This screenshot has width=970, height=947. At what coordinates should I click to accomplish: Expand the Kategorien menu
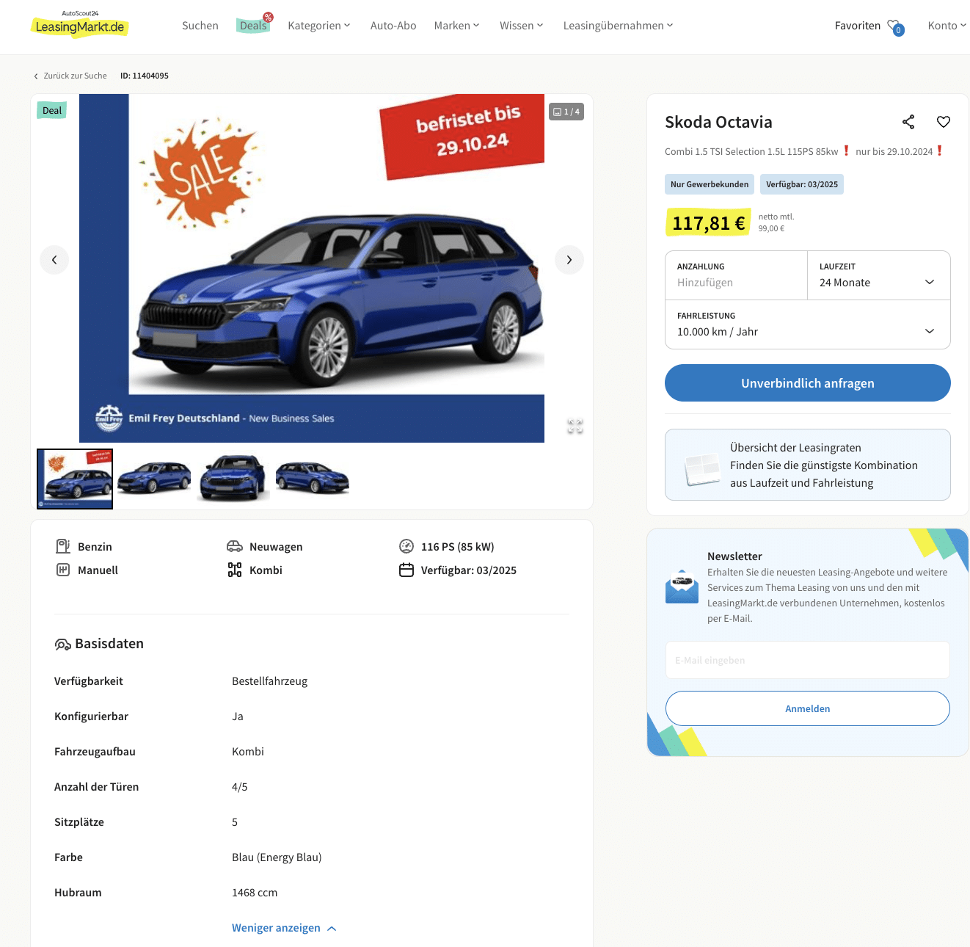click(x=319, y=26)
